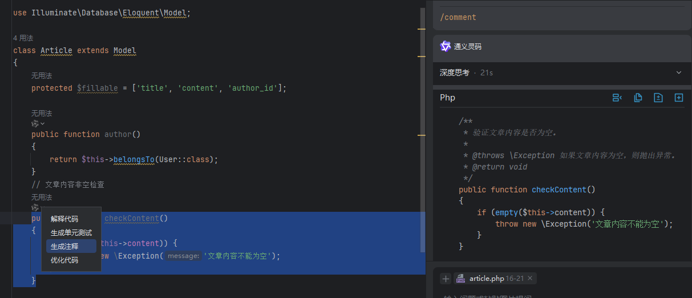Focus the chat question input field
This screenshot has width=692, height=298.
coord(562,296)
